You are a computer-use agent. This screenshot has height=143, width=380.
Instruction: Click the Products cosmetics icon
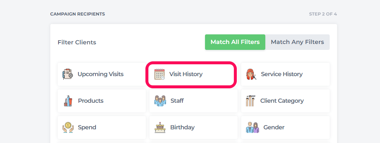click(68, 101)
